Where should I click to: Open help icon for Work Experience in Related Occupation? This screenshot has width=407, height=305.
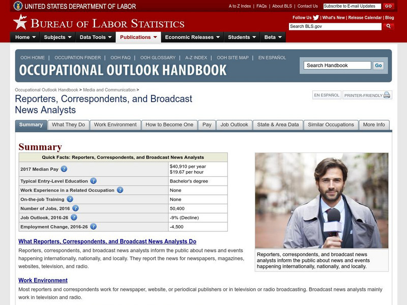point(120,190)
